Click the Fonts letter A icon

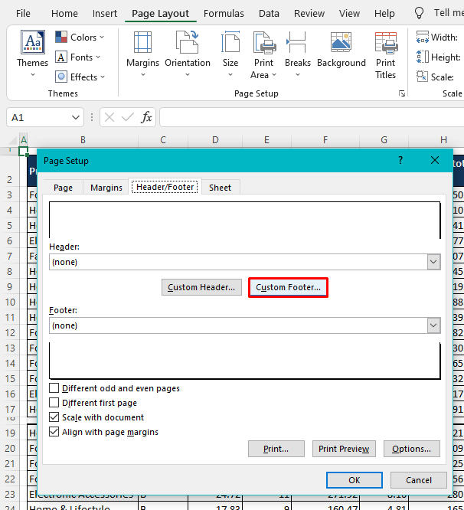pyautogui.click(x=61, y=57)
